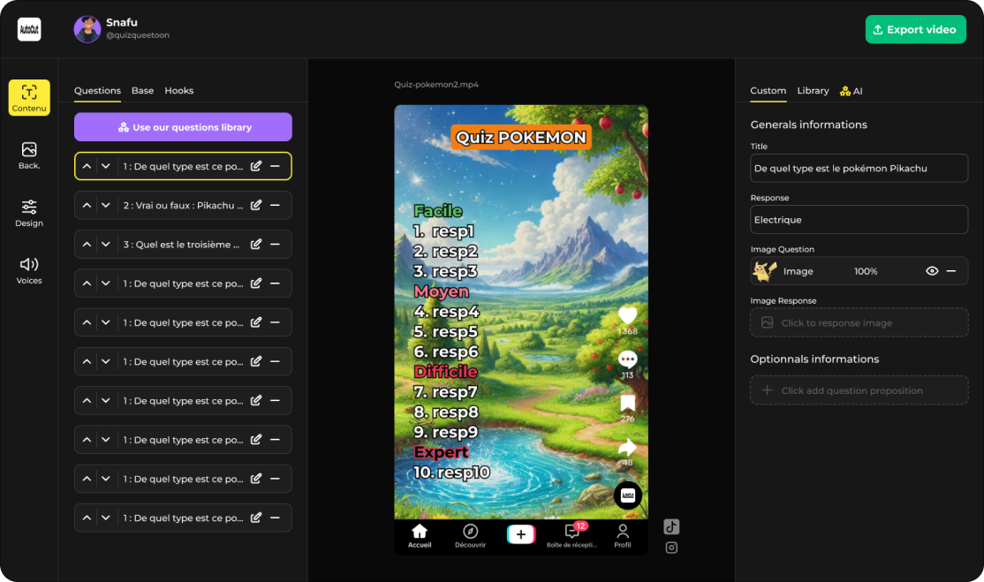Viewport: 984px width, 582px height.
Task: Select the Contenu sidebar icon
Action: point(29,98)
